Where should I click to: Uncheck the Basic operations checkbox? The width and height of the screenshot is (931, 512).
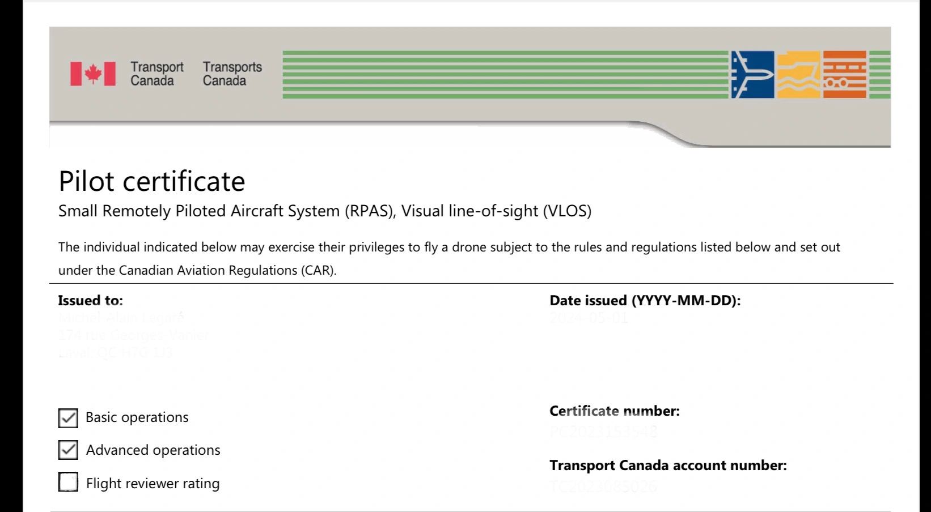point(68,418)
